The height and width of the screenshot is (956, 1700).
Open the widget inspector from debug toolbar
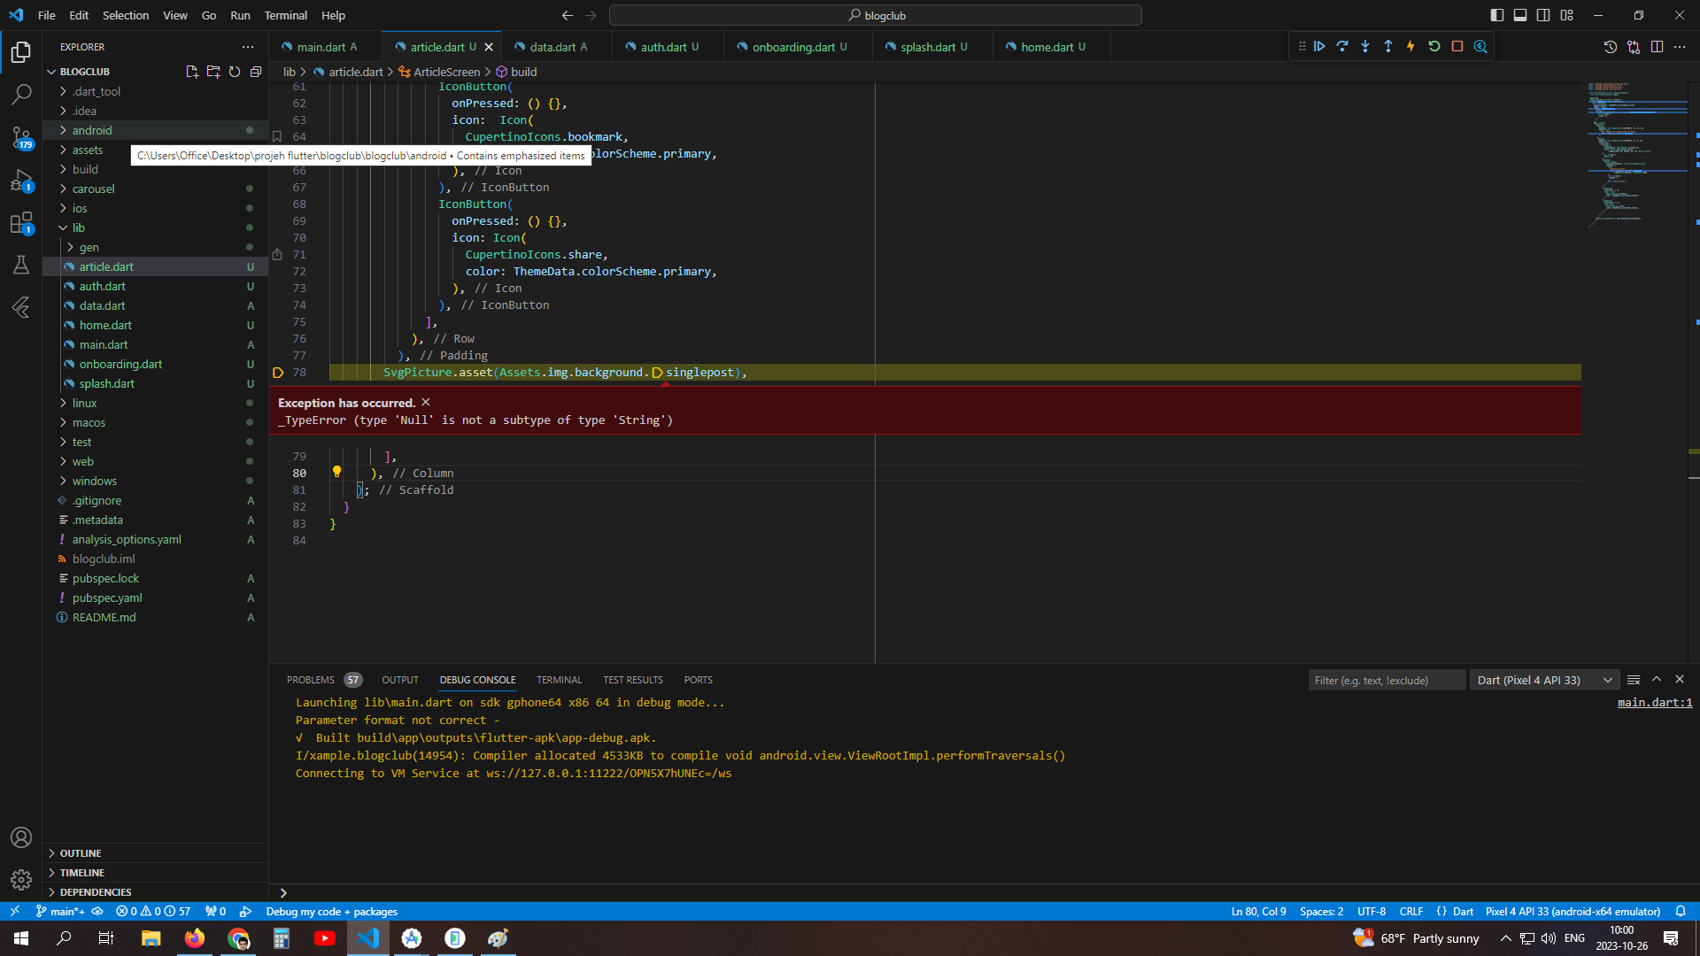pyautogui.click(x=1480, y=46)
